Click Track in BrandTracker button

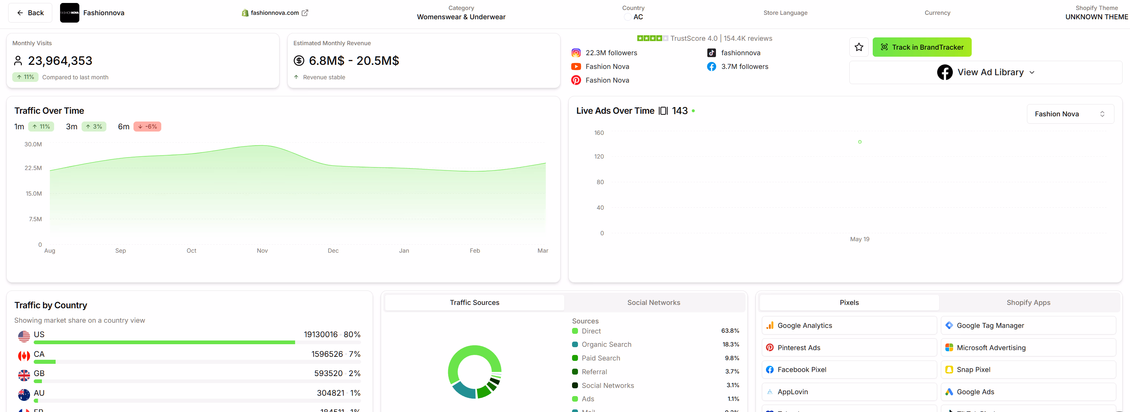click(922, 47)
